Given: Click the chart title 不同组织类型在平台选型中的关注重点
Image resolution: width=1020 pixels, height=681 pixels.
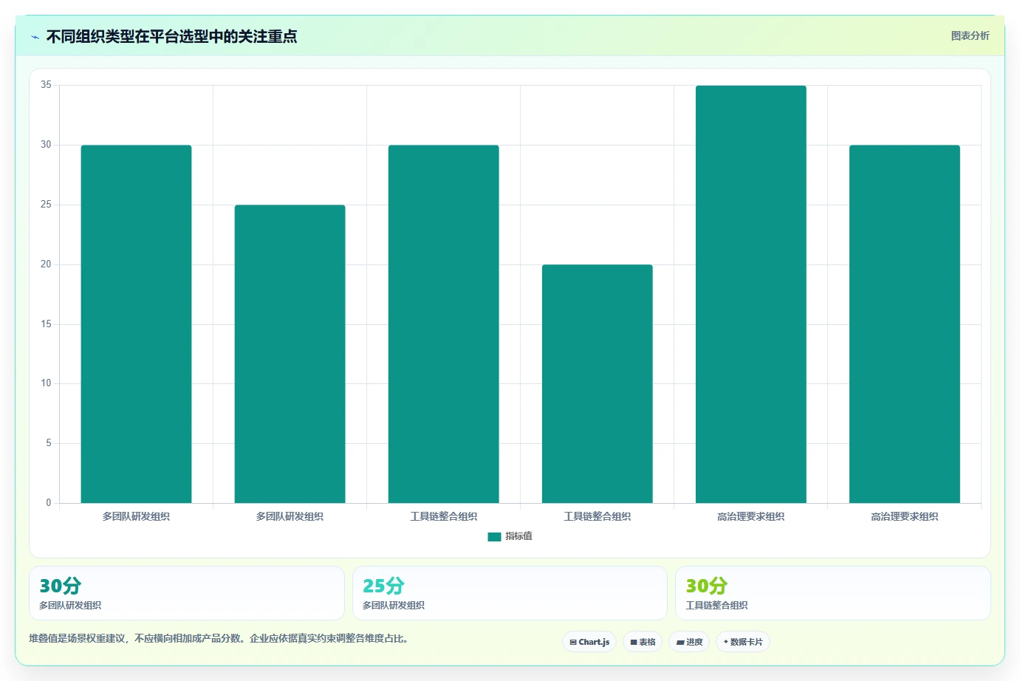Looking at the screenshot, I should click(x=171, y=36).
